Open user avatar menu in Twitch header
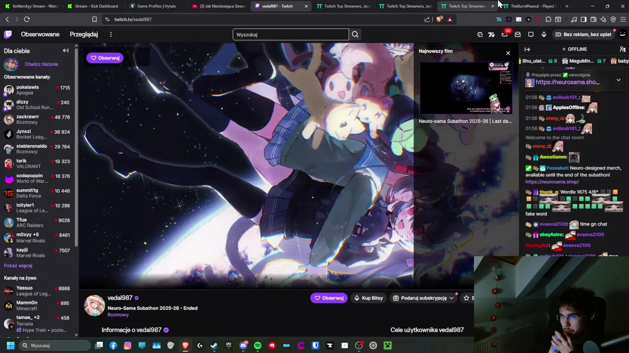The image size is (629, 353). (x=622, y=34)
